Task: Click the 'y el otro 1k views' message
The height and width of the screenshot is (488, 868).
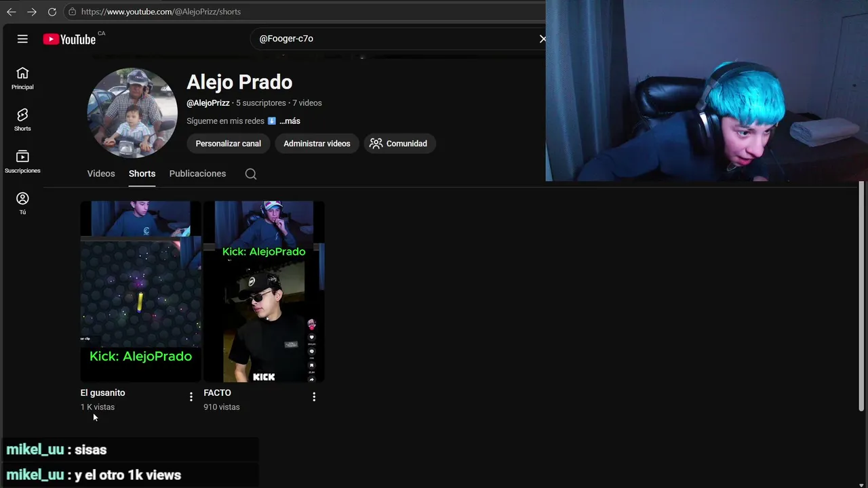Action: point(94,475)
